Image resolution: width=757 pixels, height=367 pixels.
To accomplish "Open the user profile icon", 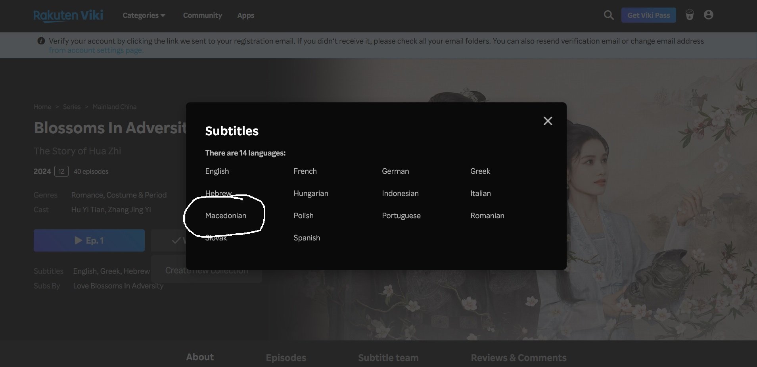I will click(x=708, y=15).
